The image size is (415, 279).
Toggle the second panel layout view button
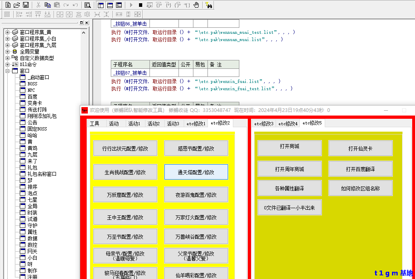(x=110, y=5)
